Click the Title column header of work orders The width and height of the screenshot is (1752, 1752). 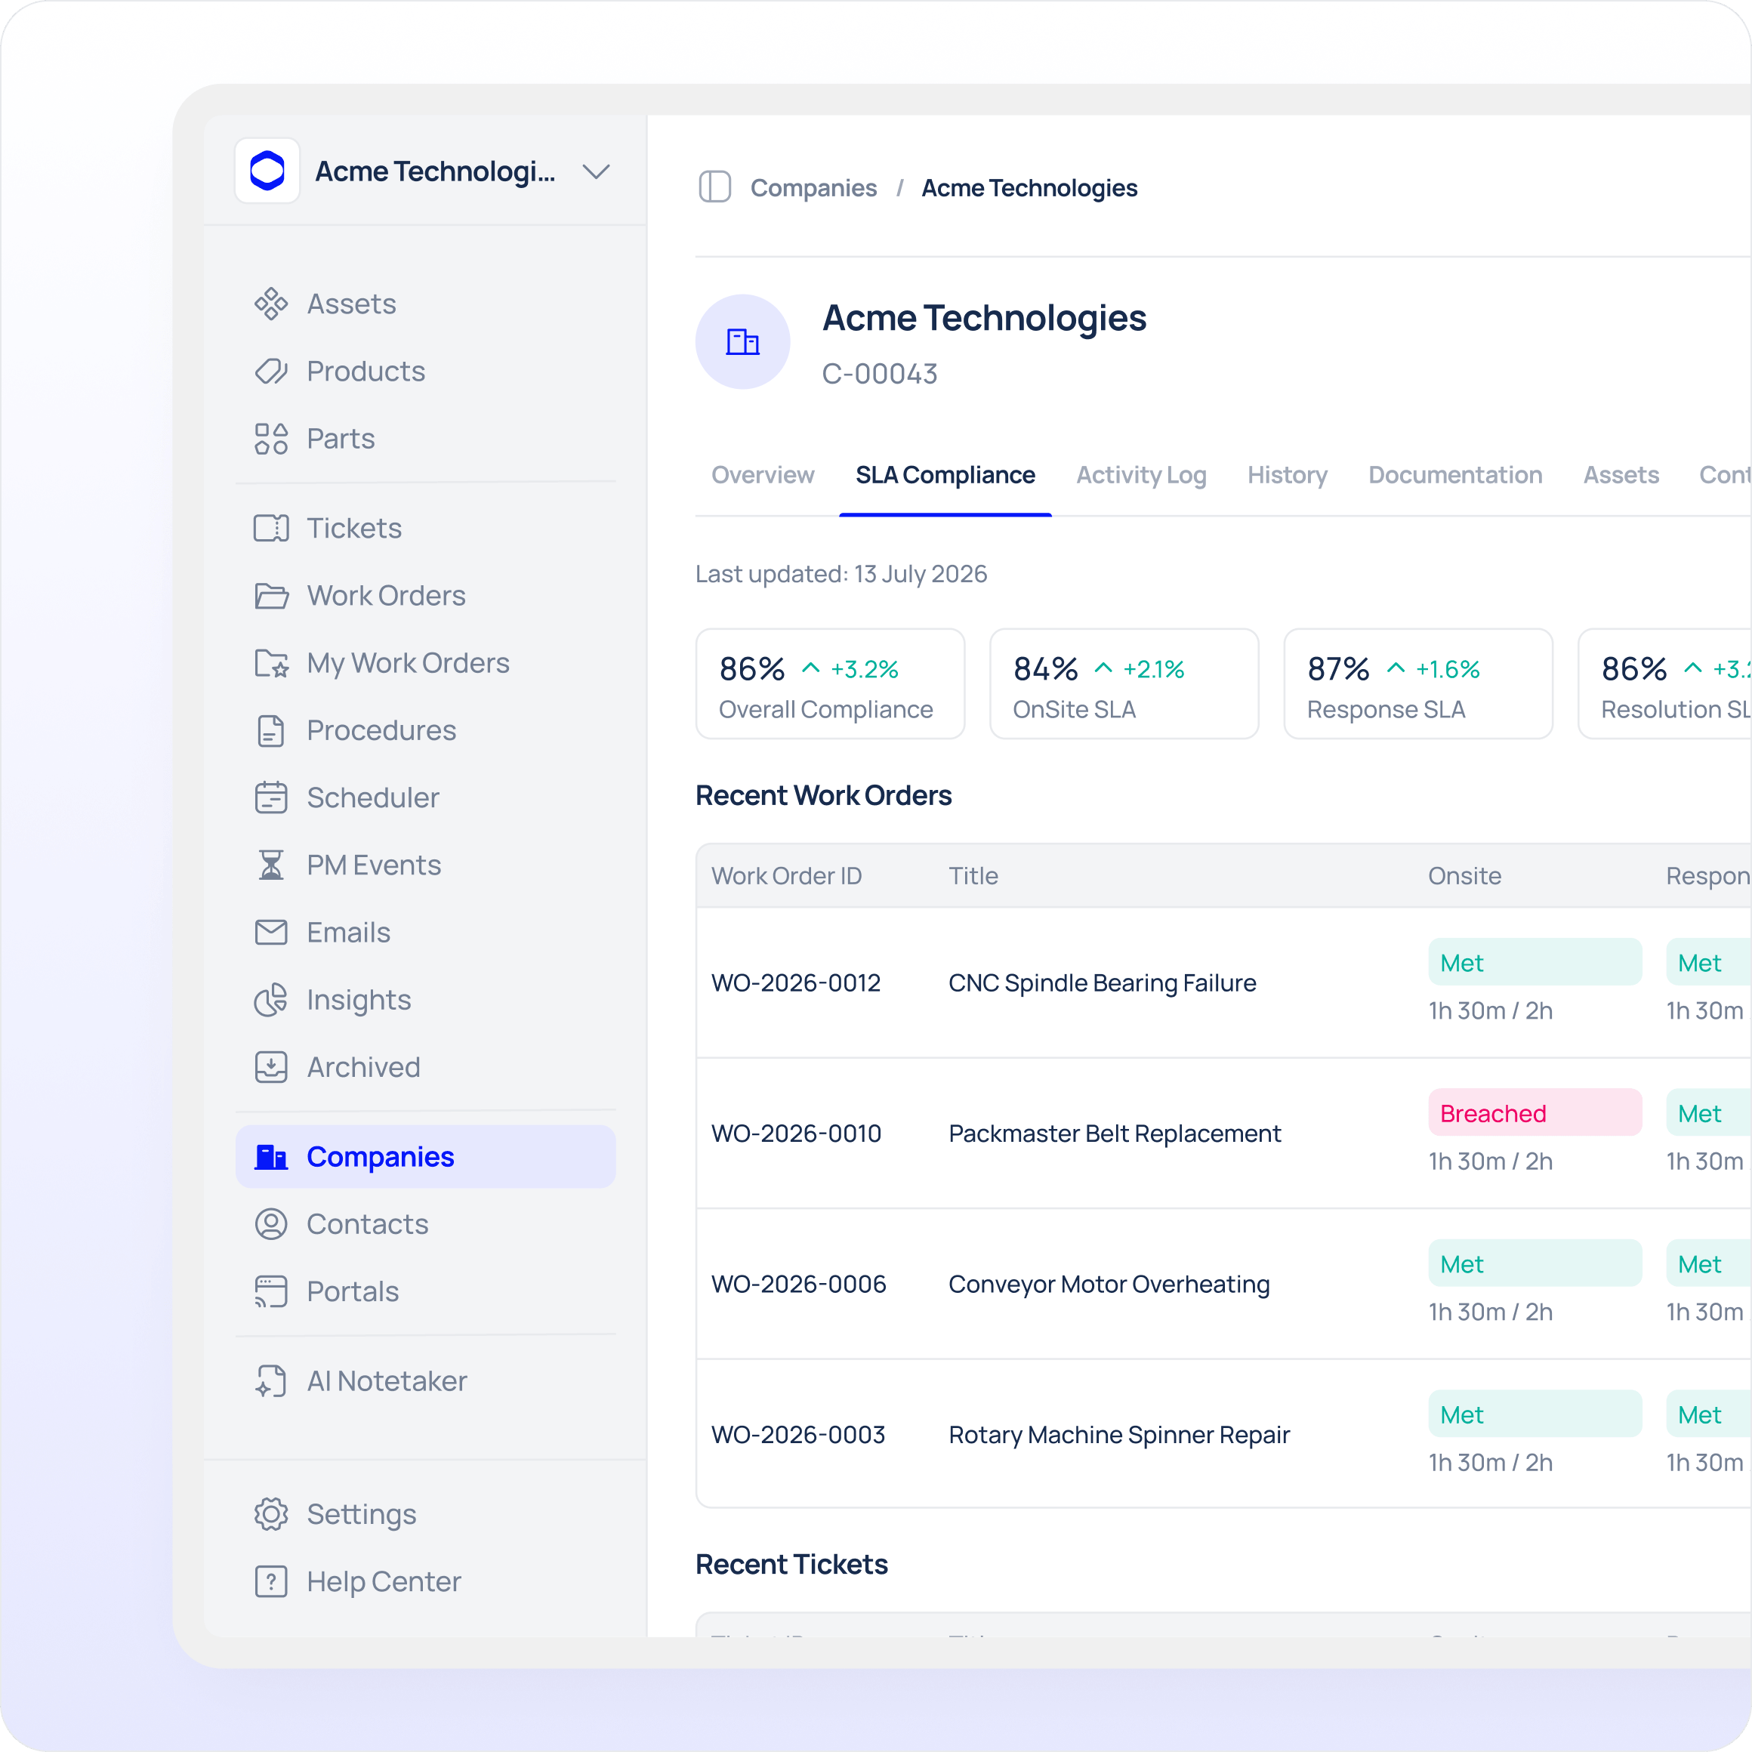point(973,876)
